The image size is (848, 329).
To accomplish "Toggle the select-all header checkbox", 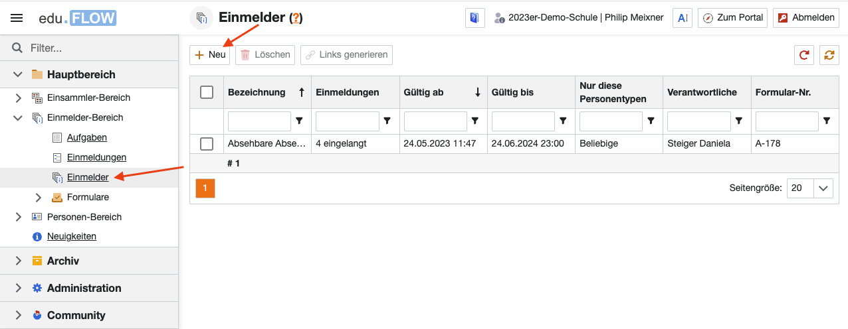I will pos(207,92).
